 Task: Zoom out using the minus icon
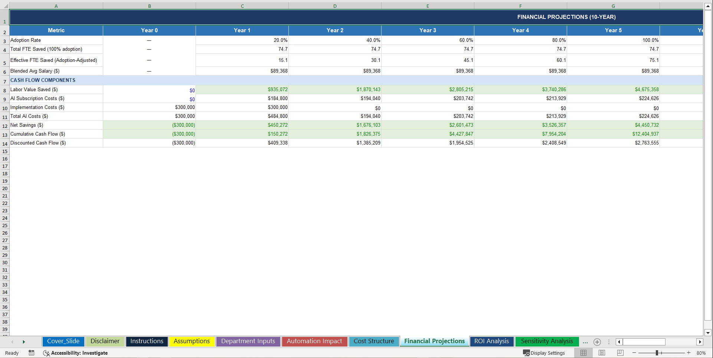[634, 353]
